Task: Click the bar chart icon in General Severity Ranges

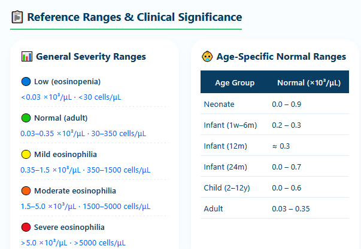Action: (26, 57)
